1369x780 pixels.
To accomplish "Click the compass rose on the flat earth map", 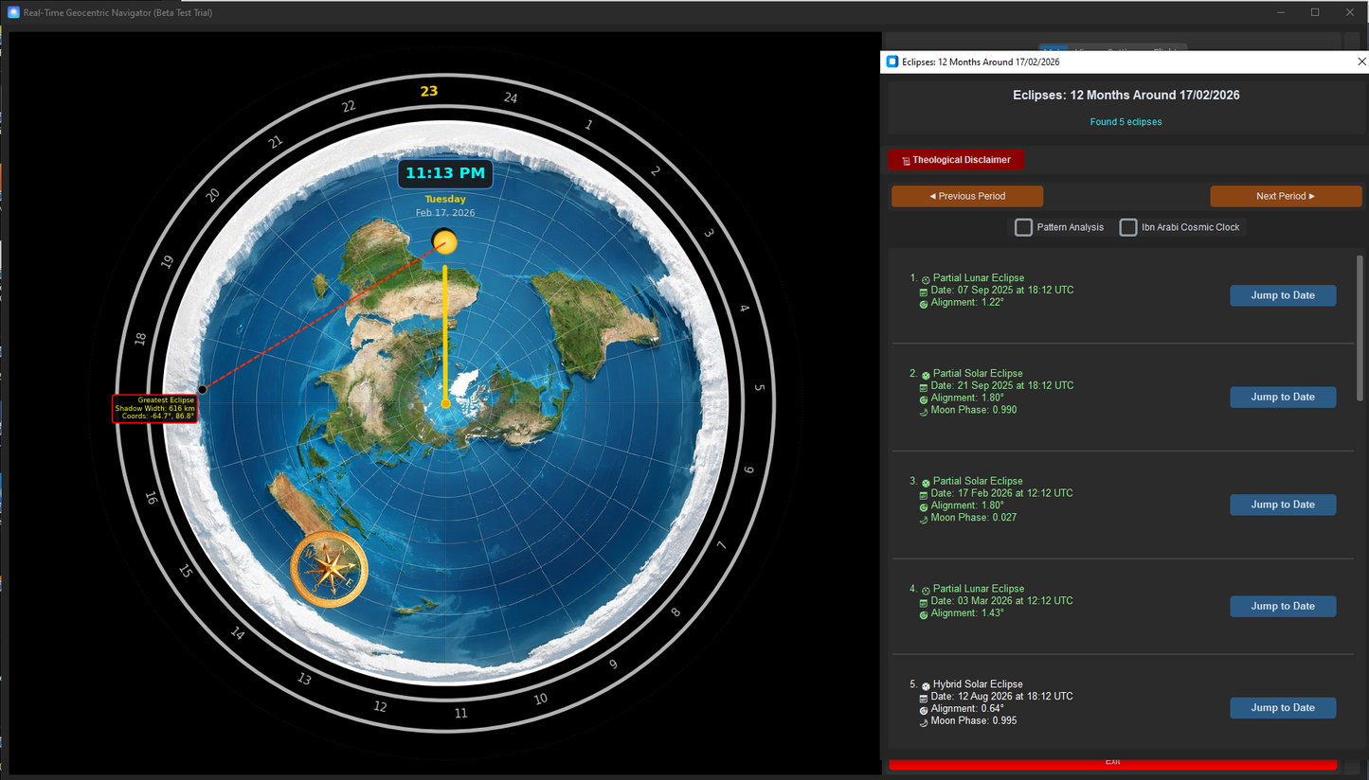I will tap(329, 568).
